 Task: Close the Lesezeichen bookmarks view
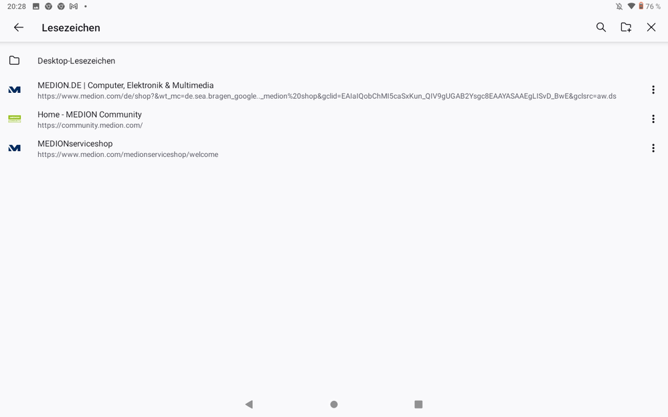pyautogui.click(x=651, y=27)
